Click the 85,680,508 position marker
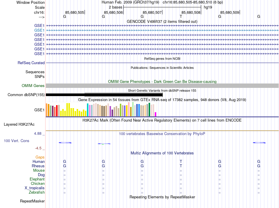 [191, 12]
